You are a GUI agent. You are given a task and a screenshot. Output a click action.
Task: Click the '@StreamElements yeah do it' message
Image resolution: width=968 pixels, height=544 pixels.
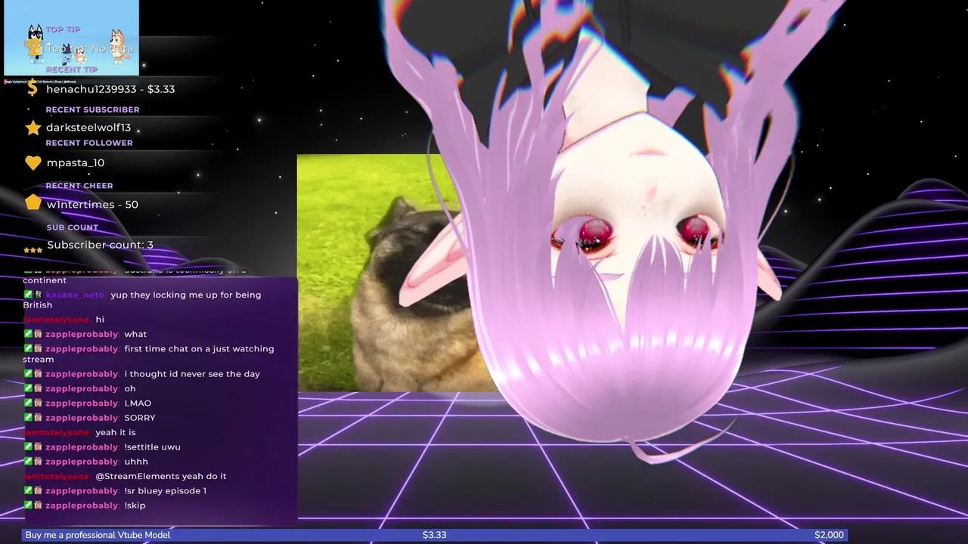tap(161, 476)
